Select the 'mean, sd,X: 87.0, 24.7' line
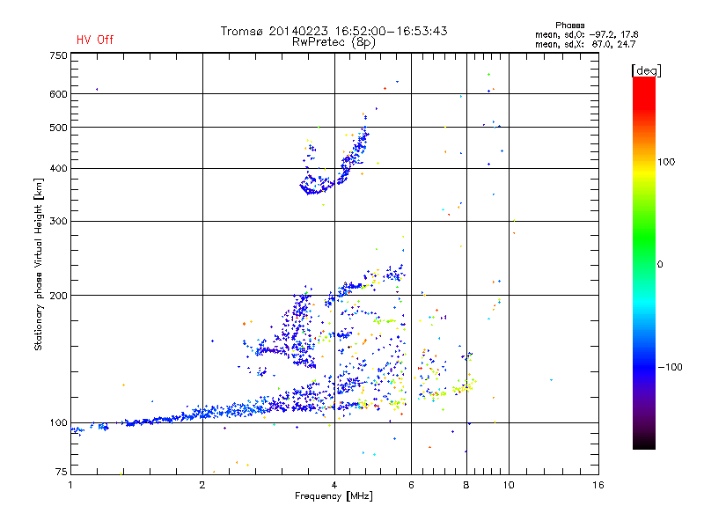Screen dimensions: 704x528 point(585,44)
